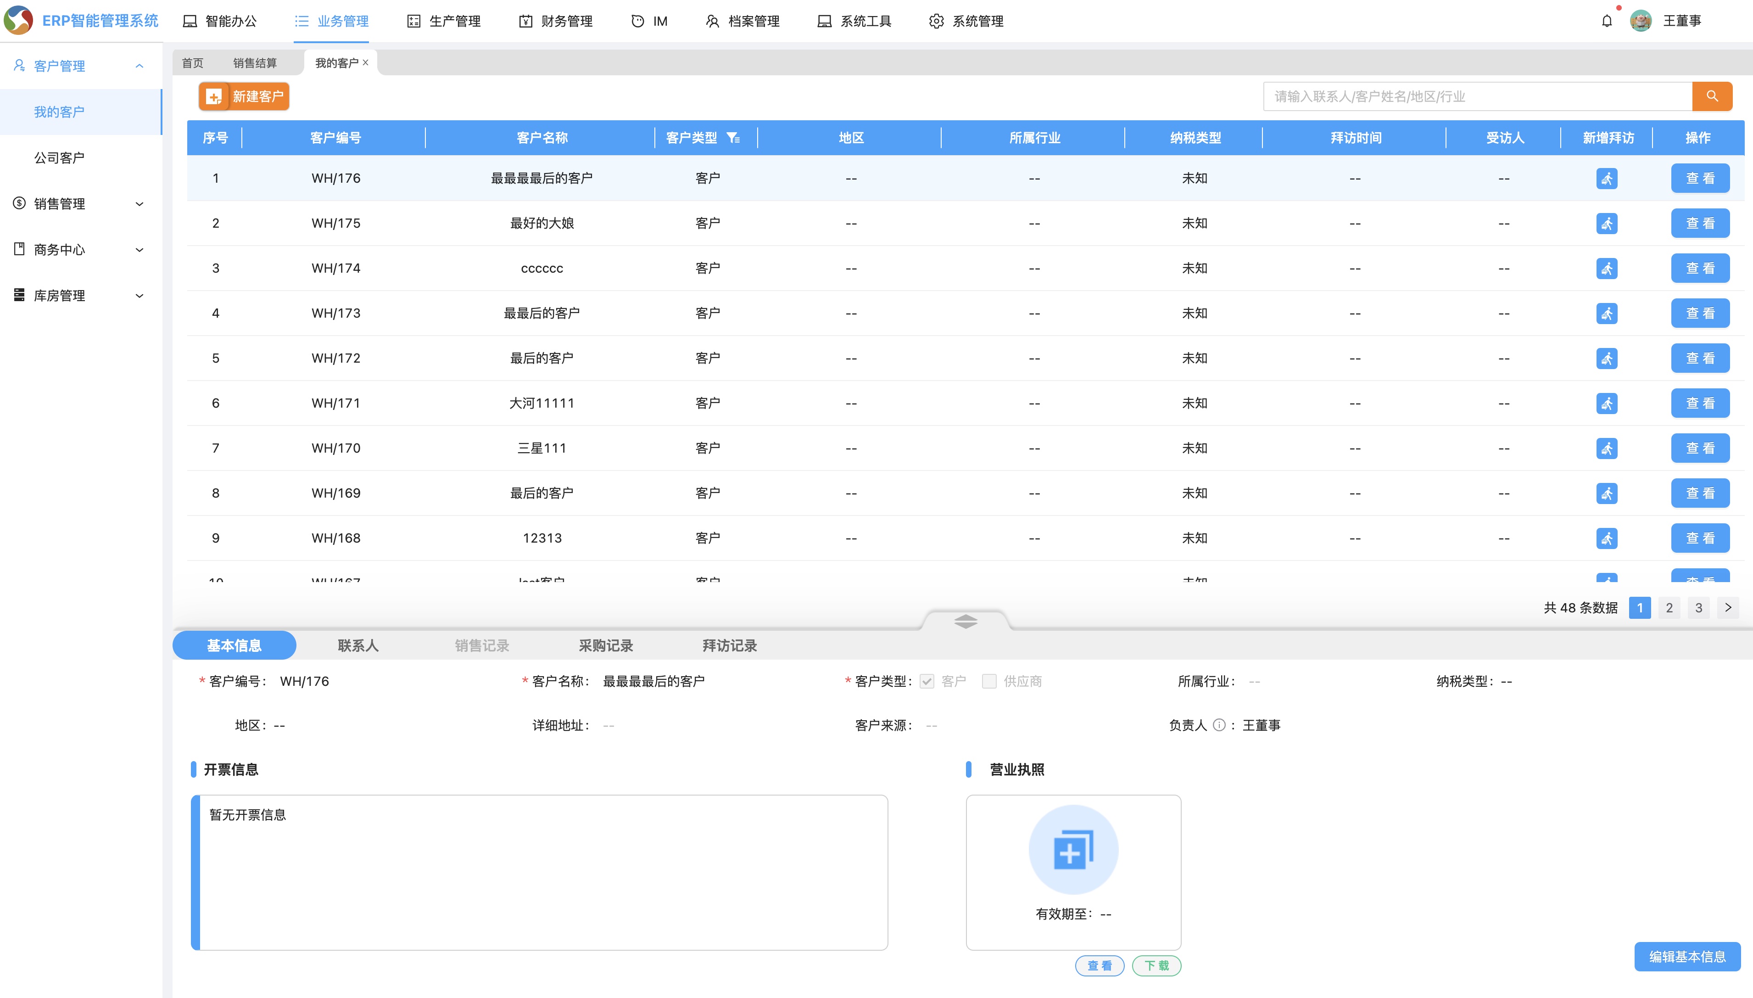
Task: Add visit for customer WH/173
Action: coord(1607,313)
